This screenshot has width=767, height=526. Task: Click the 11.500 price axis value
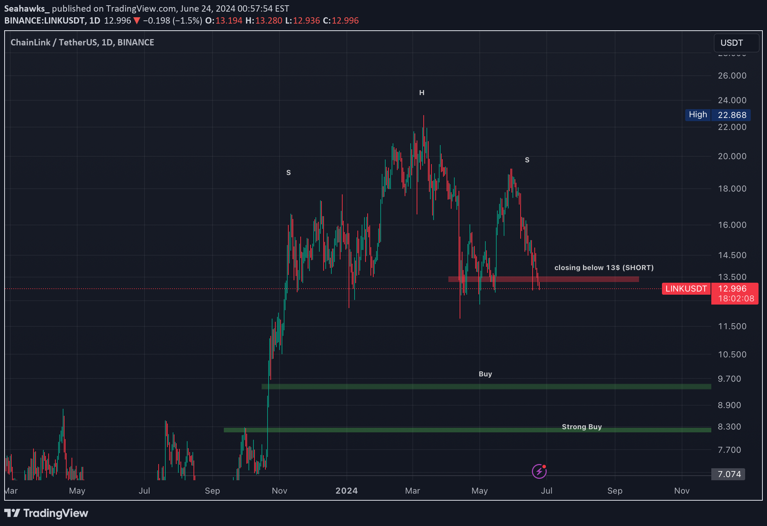732,326
